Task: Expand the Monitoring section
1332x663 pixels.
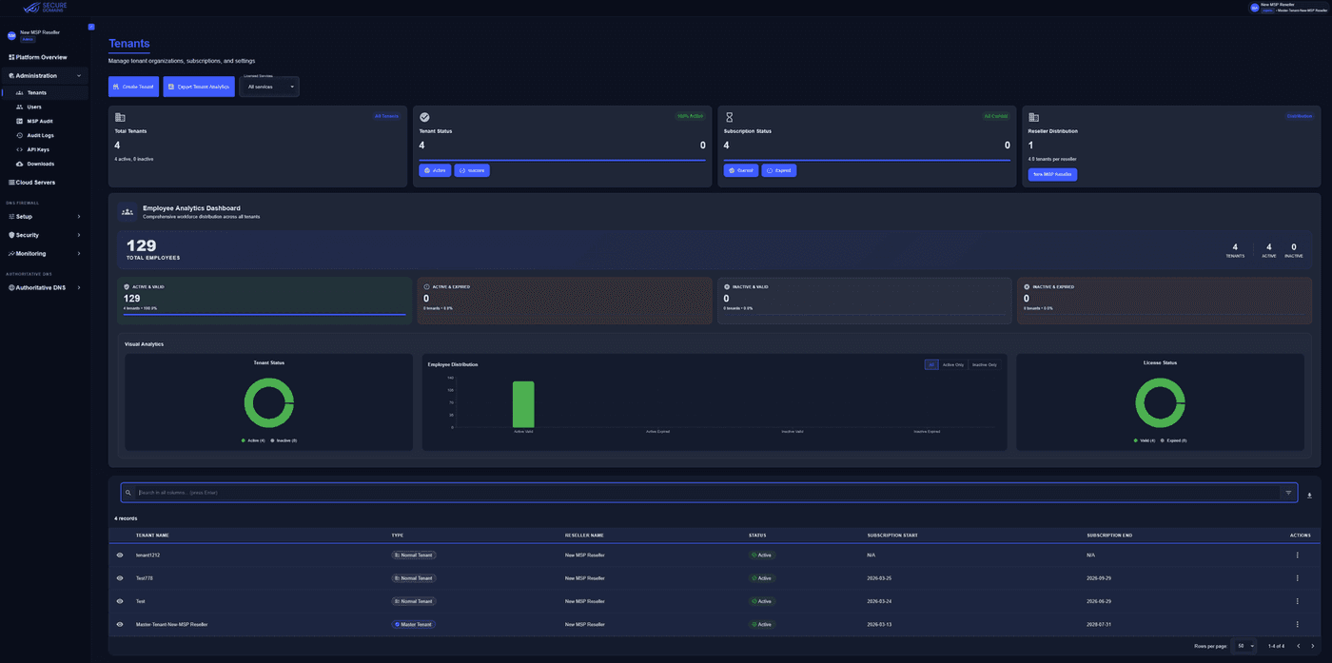Action: click(x=45, y=254)
